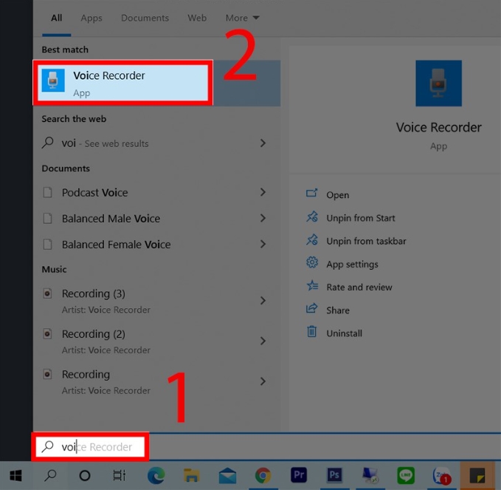
Task: Click the large Voice Recorder app icon
Action: pyautogui.click(x=438, y=84)
